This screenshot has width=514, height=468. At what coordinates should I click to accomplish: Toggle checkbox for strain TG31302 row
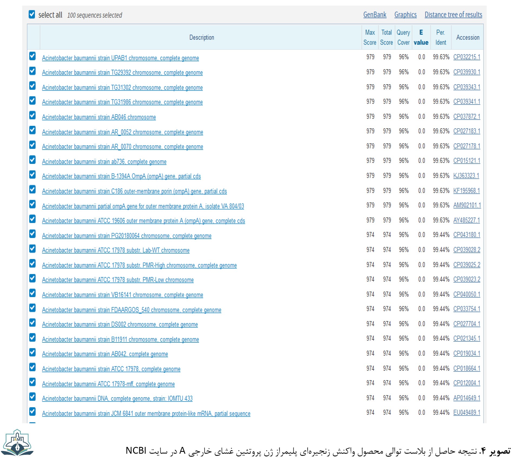[x=32, y=86]
